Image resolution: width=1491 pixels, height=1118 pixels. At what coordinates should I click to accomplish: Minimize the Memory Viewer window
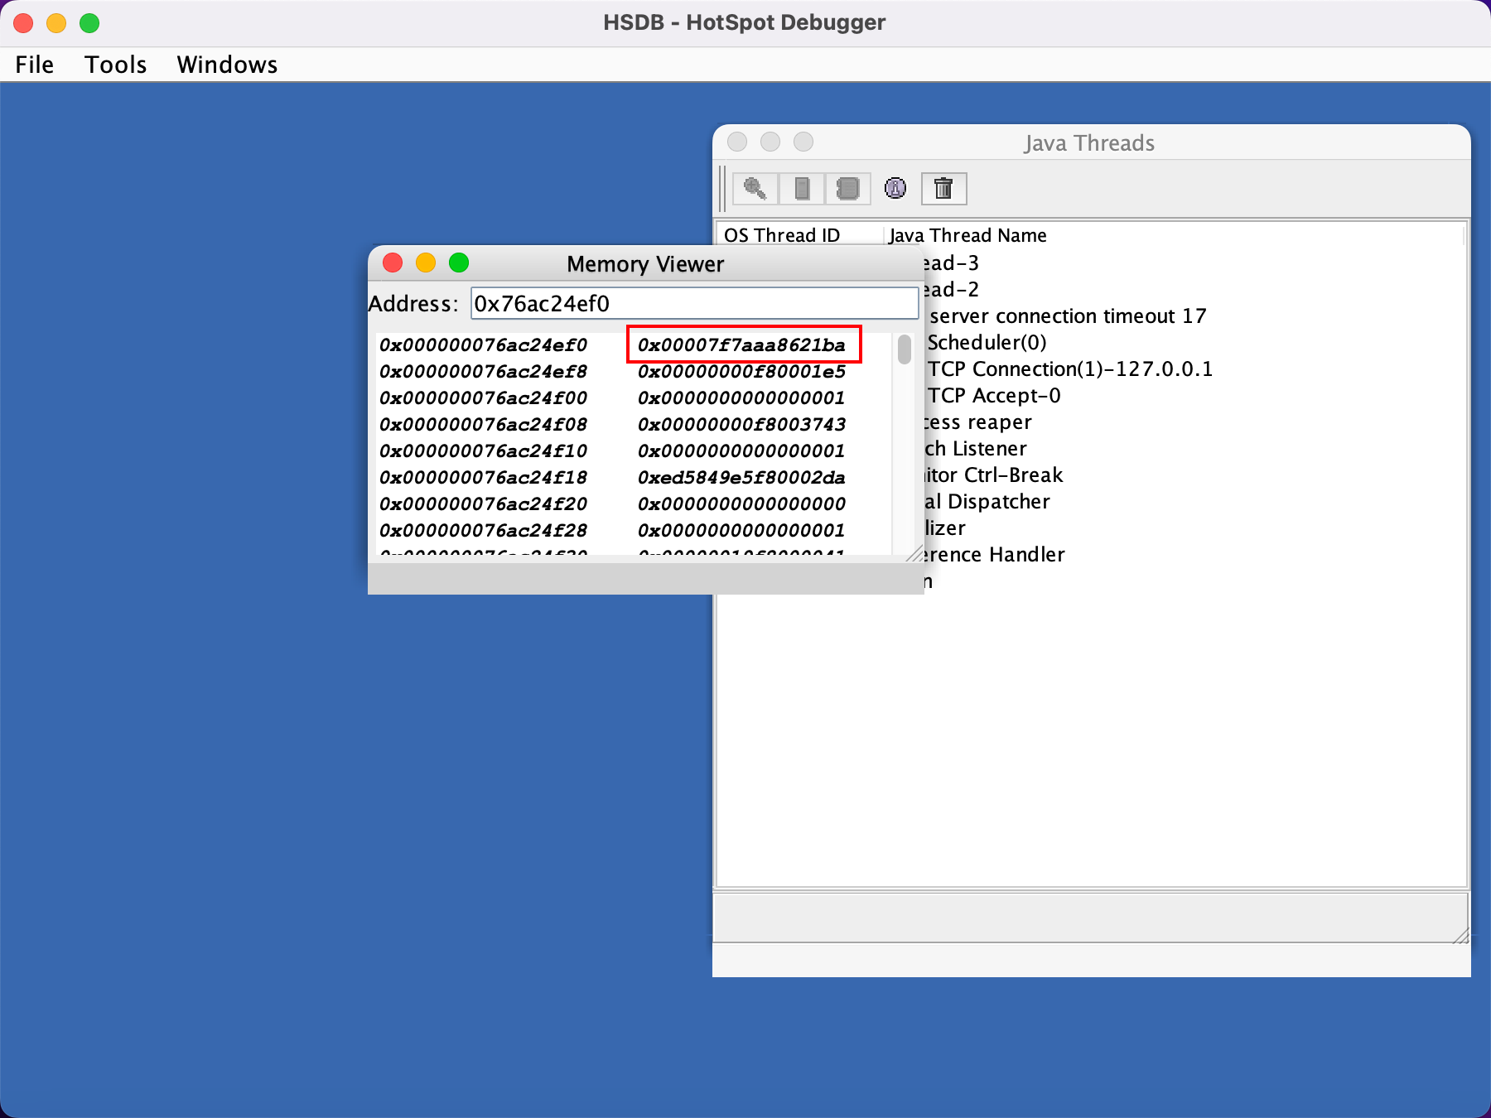click(426, 263)
